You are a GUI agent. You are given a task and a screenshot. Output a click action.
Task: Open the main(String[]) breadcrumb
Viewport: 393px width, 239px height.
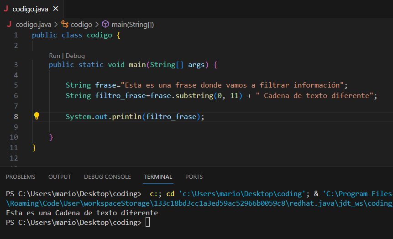[x=132, y=25]
